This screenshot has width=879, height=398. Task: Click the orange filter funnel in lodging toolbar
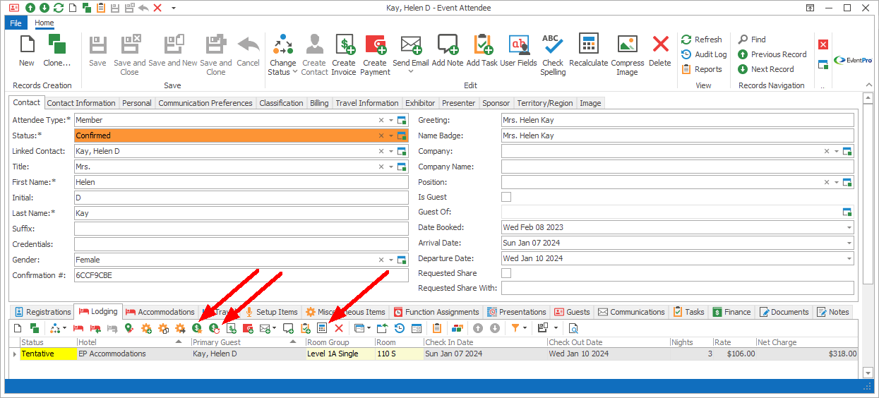[x=515, y=328]
